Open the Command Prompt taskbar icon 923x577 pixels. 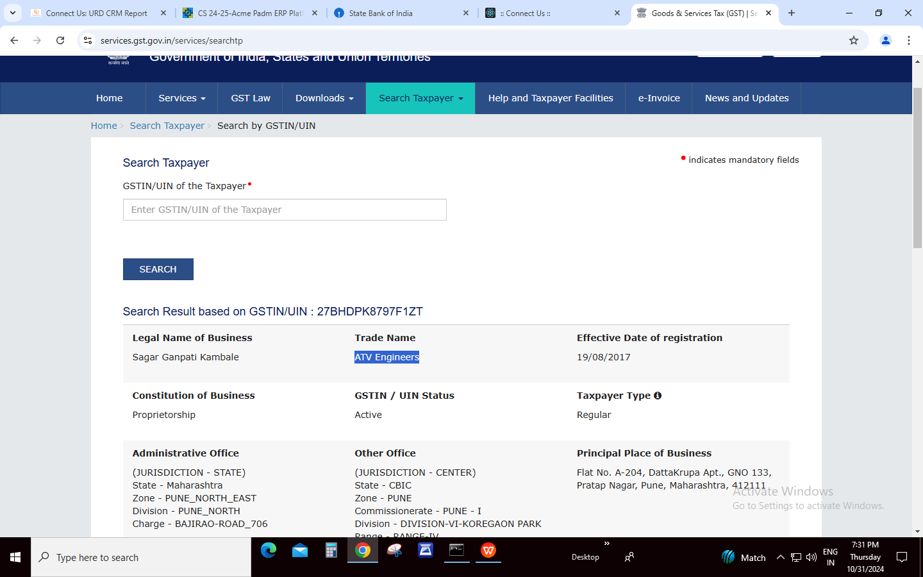click(456, 550)
